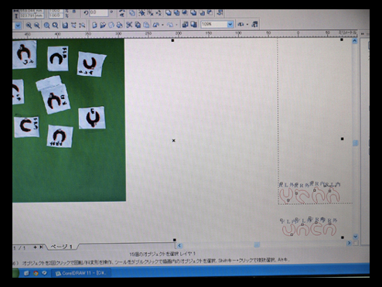
Task: Click the vertical scrollbar down arrow
Action: pos(355,237)
